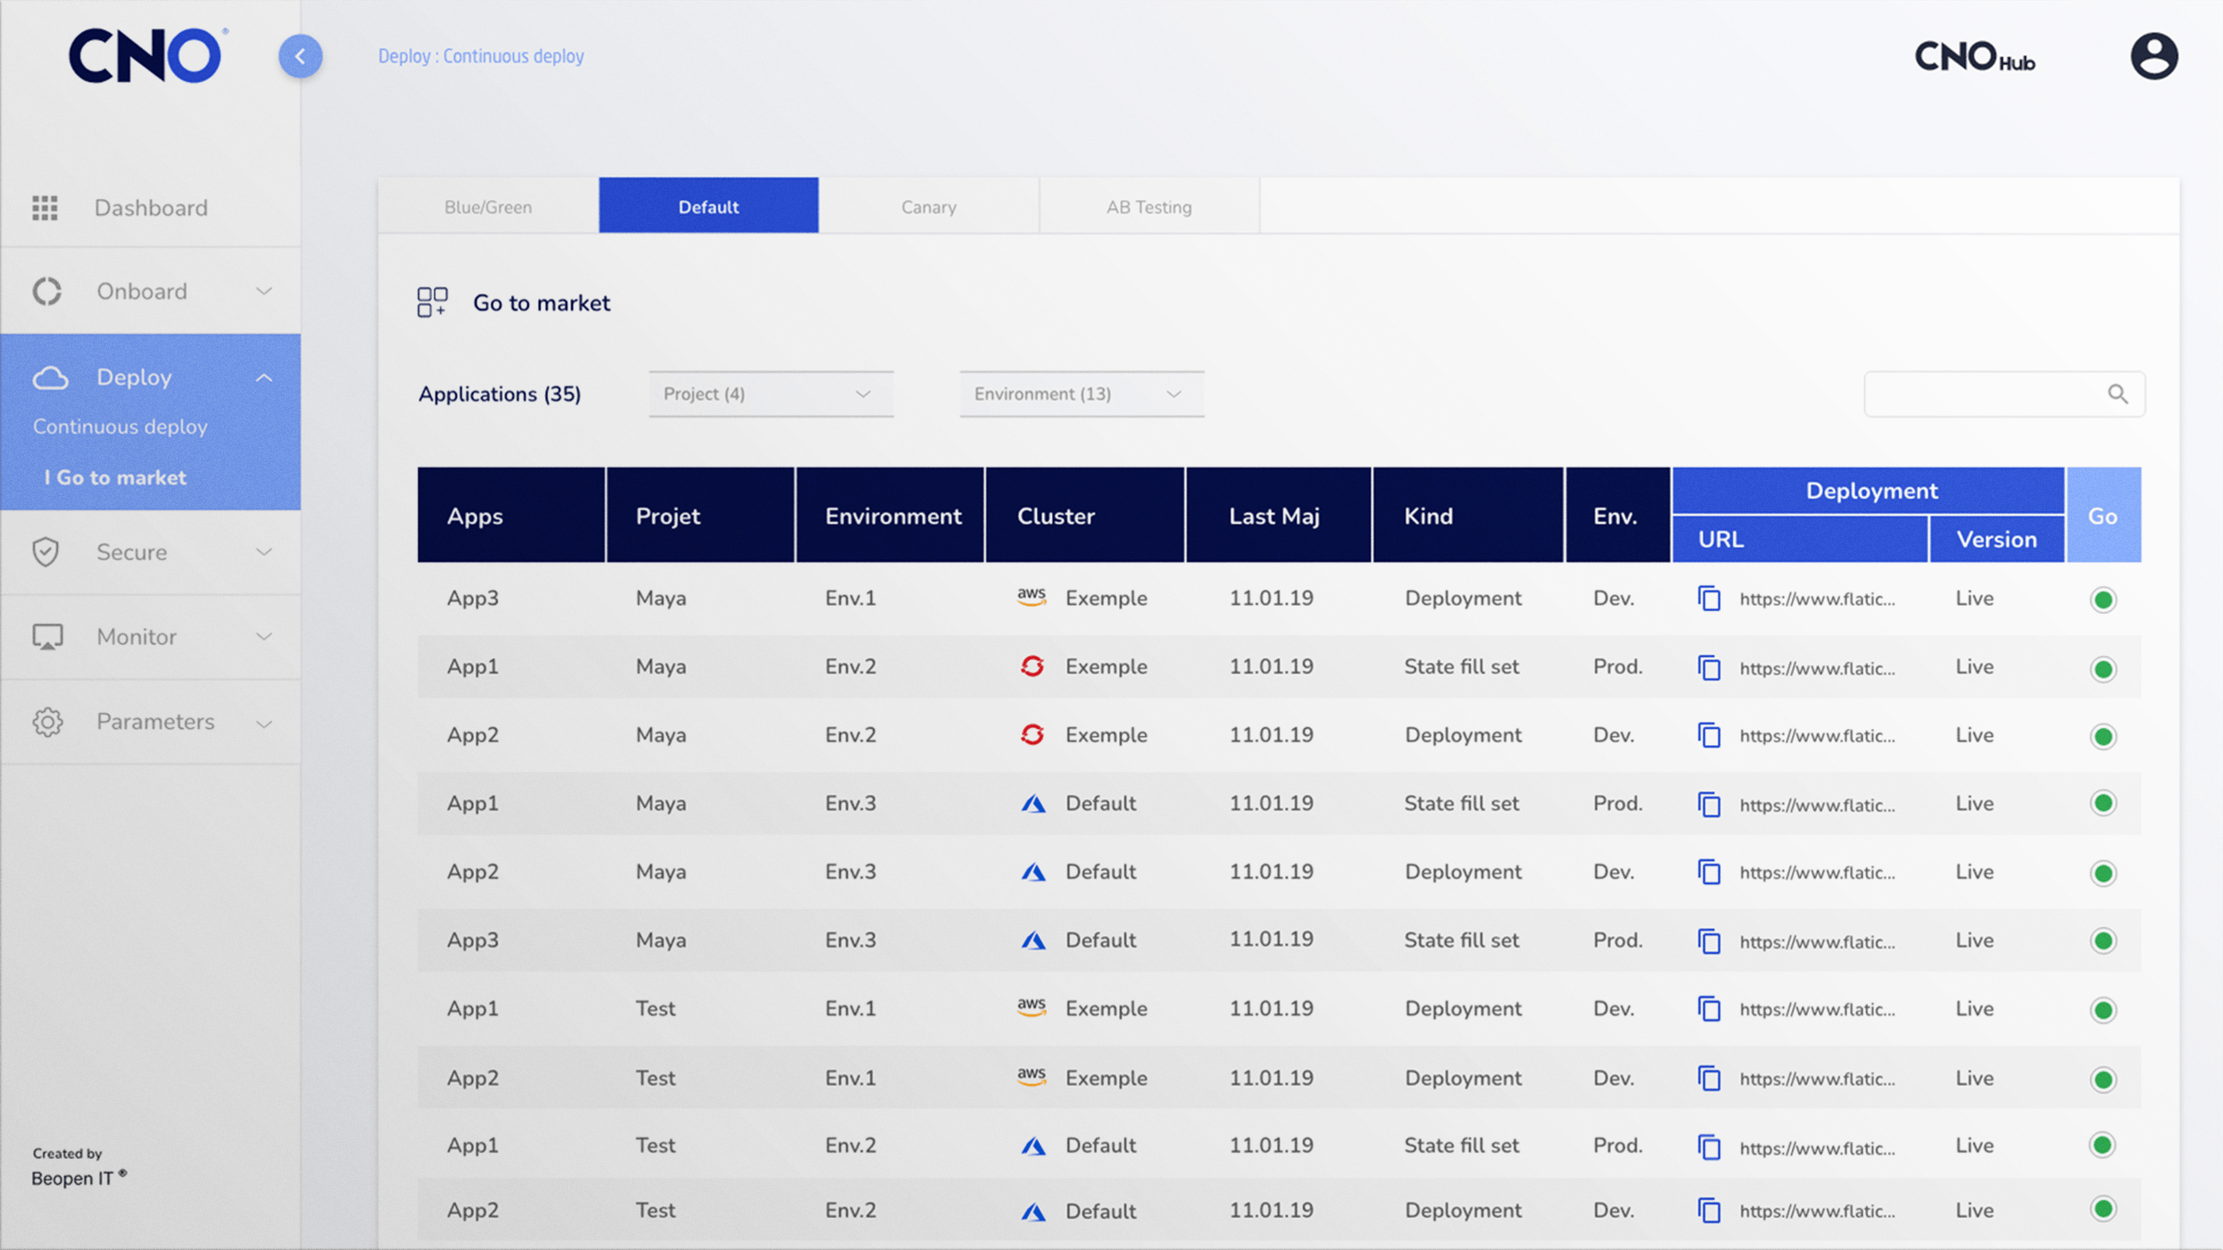Open URL link in App1 Test Env.2 row

1817,1147
